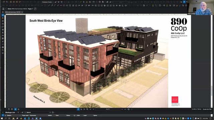The image size is (214, 120).
Task: Click the page icon next to Pages count
Action: pyautogui.click(x=35, y=9)
